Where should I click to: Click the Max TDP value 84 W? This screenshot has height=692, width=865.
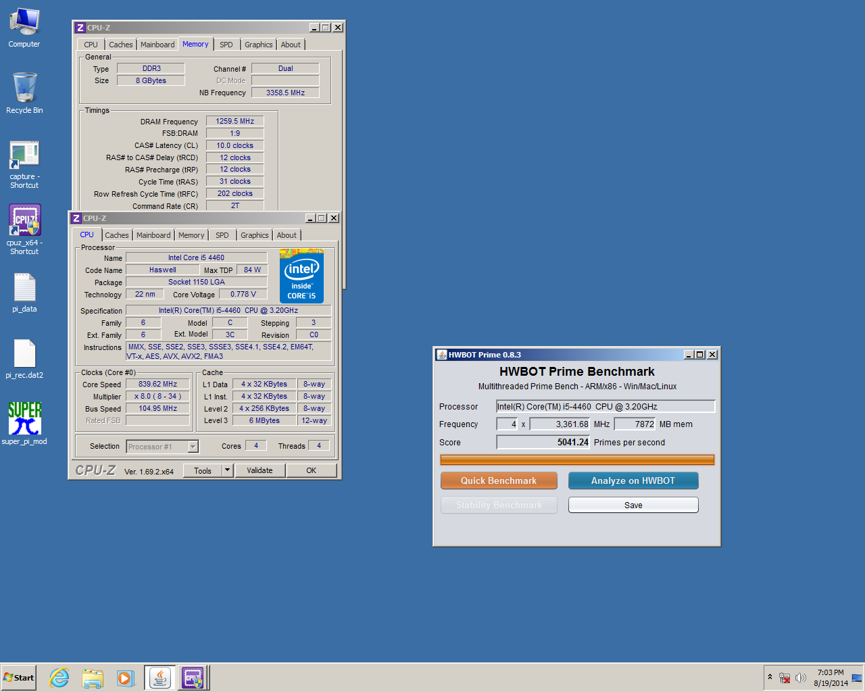(x=252, y=270)
